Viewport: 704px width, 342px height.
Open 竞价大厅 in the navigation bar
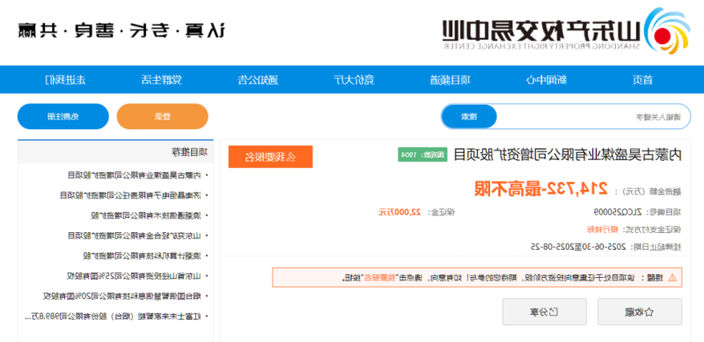pos(354,80)
